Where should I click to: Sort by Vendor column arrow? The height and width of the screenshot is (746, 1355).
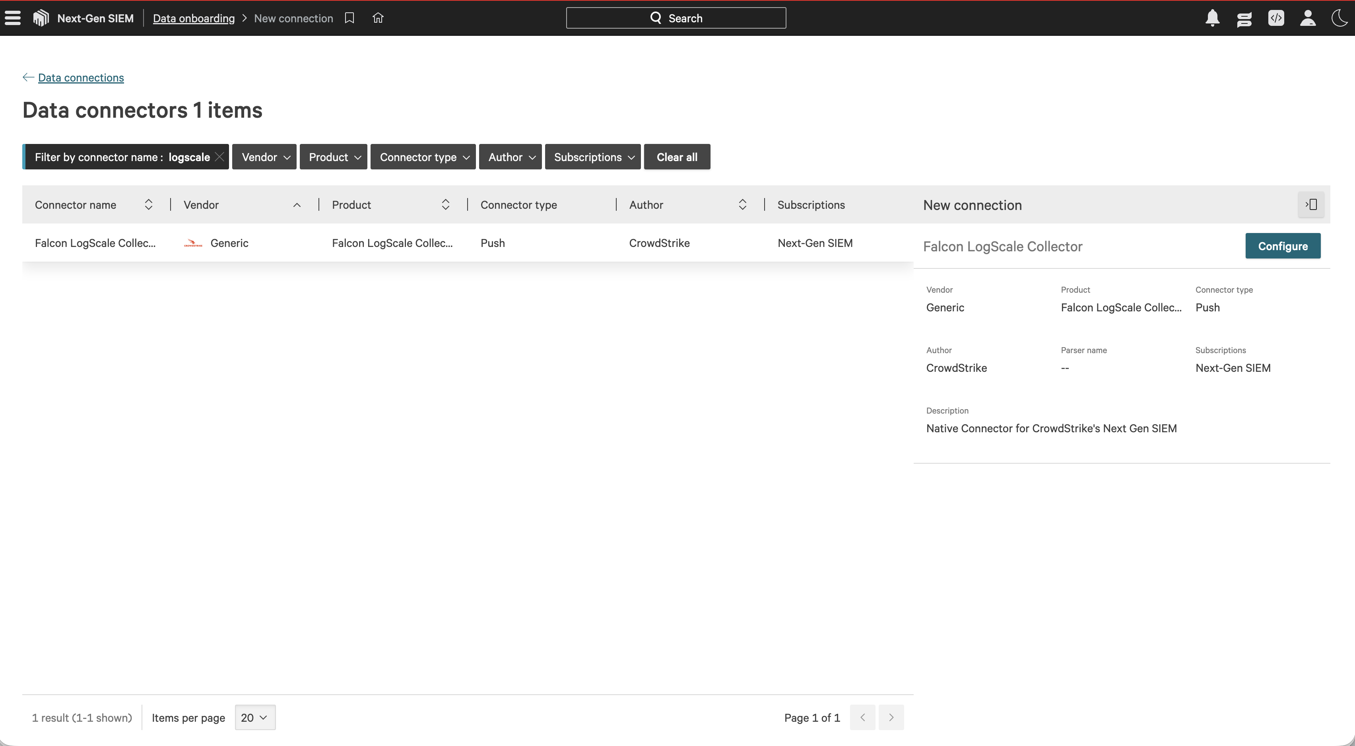pyautogui.click(x=297, y=205)
